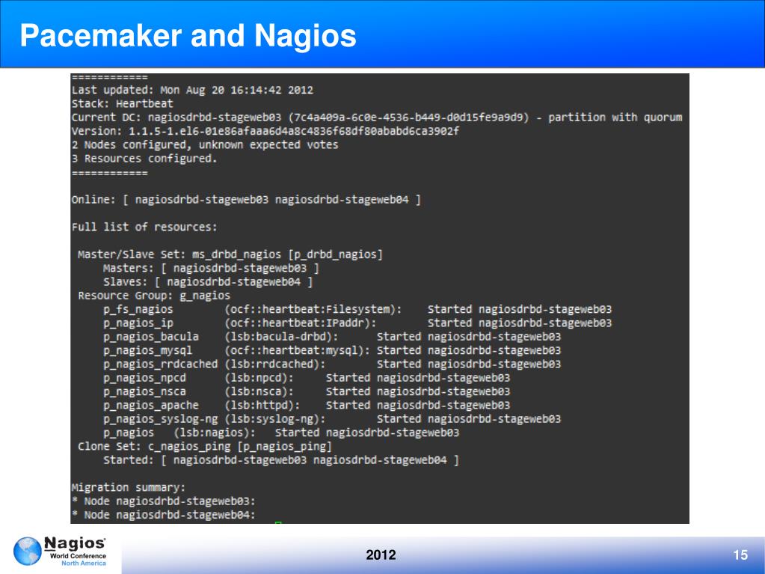Image resolution: width=765 pixels, height=574 pixels.
Task: Select the p_nagios_bacula resource row
Action: click(332, 336)
